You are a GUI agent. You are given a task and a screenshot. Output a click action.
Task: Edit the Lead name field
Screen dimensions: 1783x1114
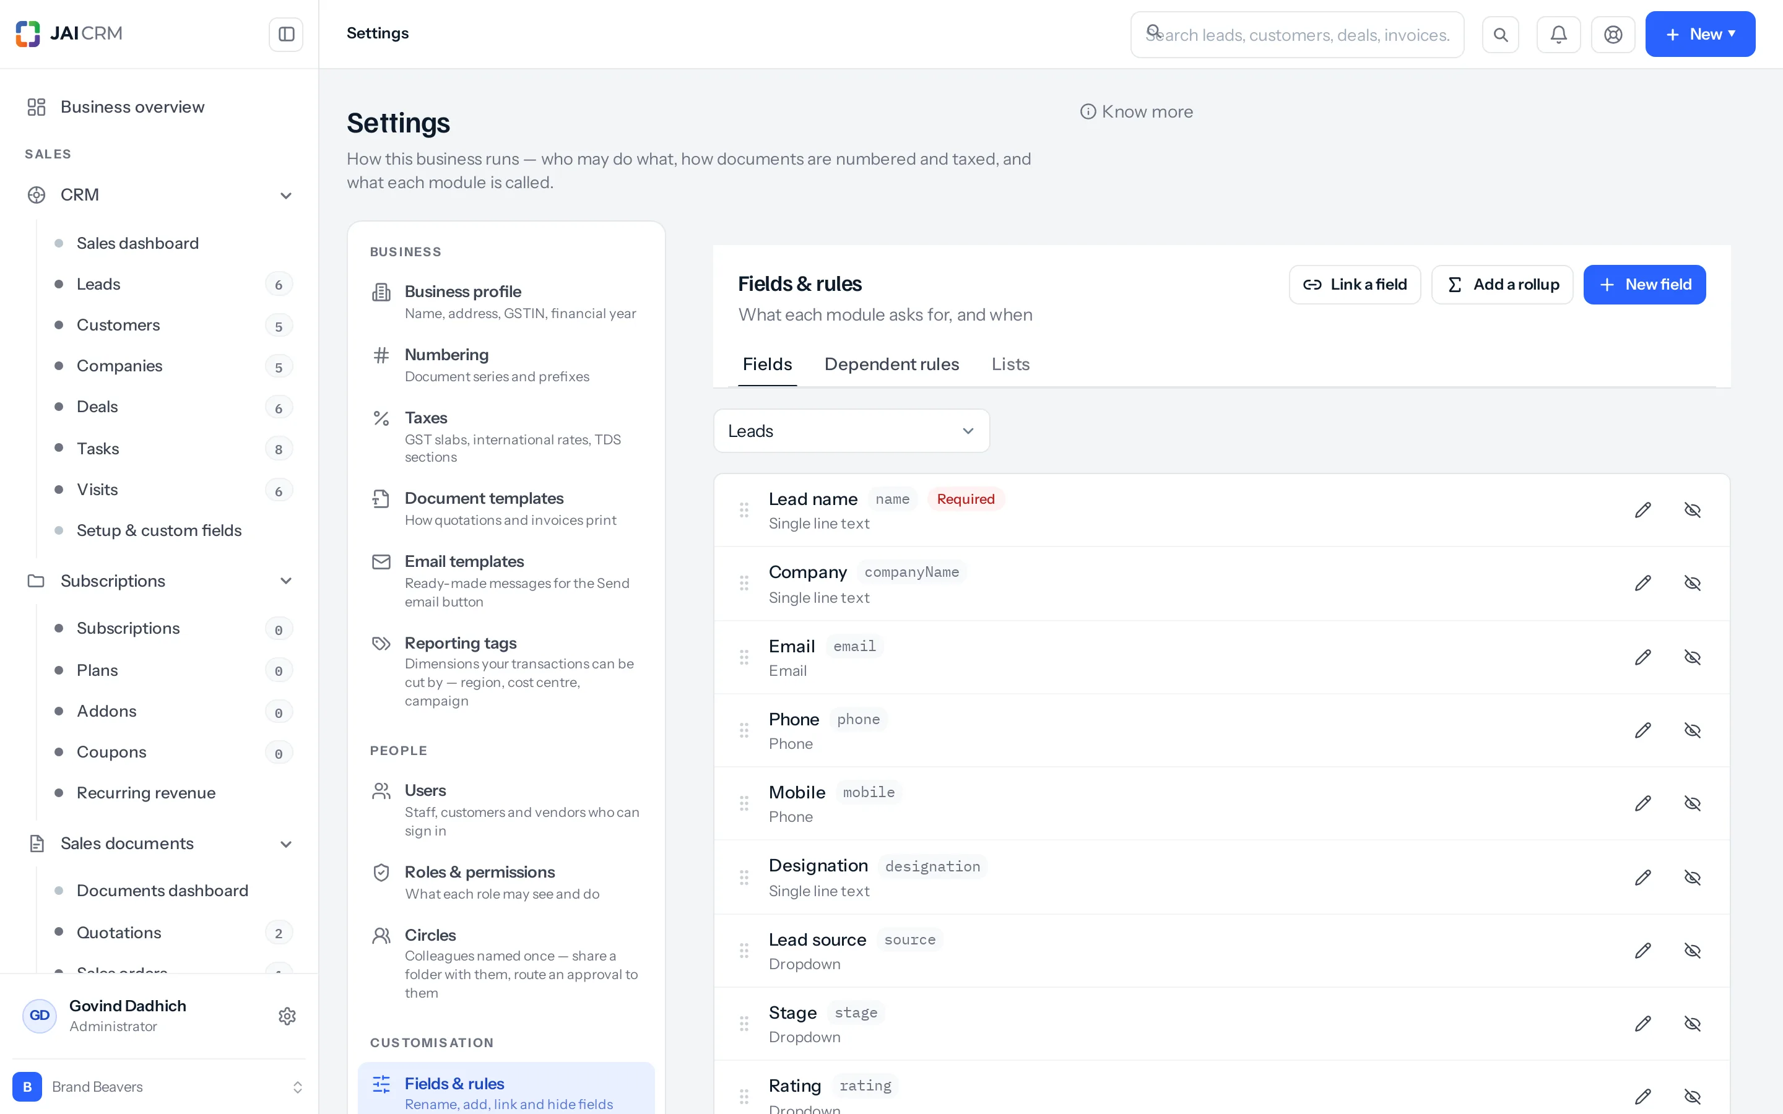click(x=1643, y=510)
